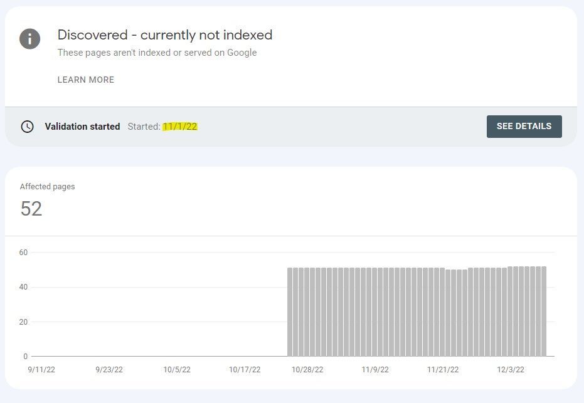The image size is (584, 403).
Task: Click the 52 affected pages count
Action: [x=31, y=209]
